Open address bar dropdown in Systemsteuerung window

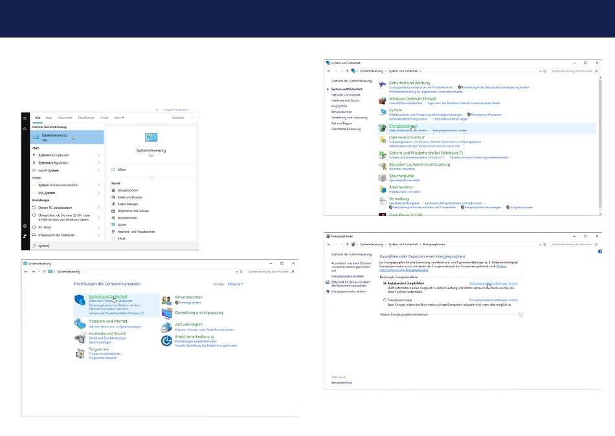(x=236, y=271)
